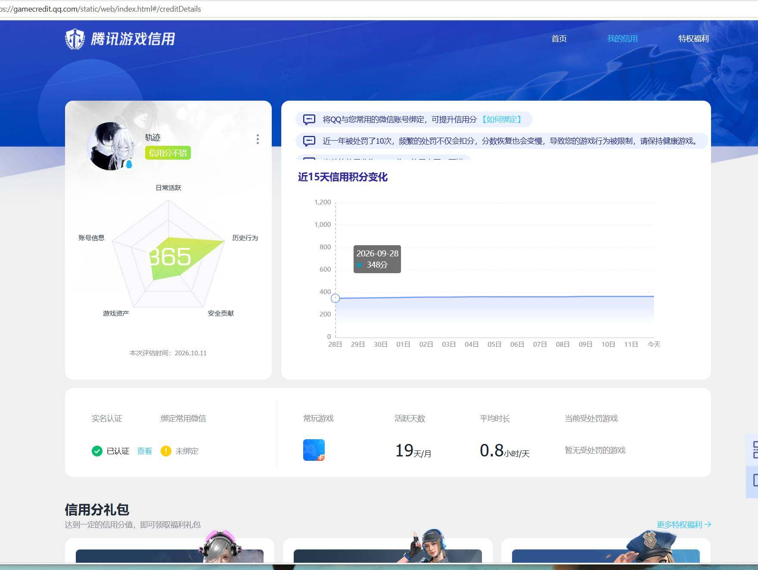The width and height of the screenshot is (758, 570).
Task: Click the 0.8小时/天 average duration value
Action: (505, 451)
